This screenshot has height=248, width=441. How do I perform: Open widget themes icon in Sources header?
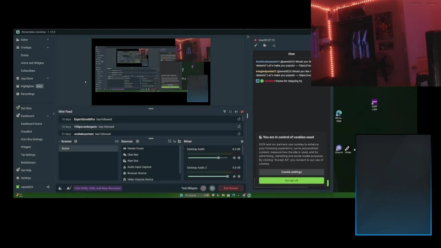click(x=170, y=141)
